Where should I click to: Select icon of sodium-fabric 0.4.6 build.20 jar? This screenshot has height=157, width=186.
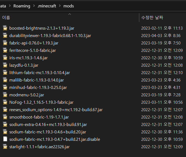pyautogui.click(x=5, y=132)
